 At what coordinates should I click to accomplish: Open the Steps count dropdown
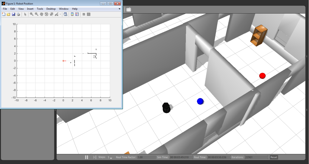110,157
